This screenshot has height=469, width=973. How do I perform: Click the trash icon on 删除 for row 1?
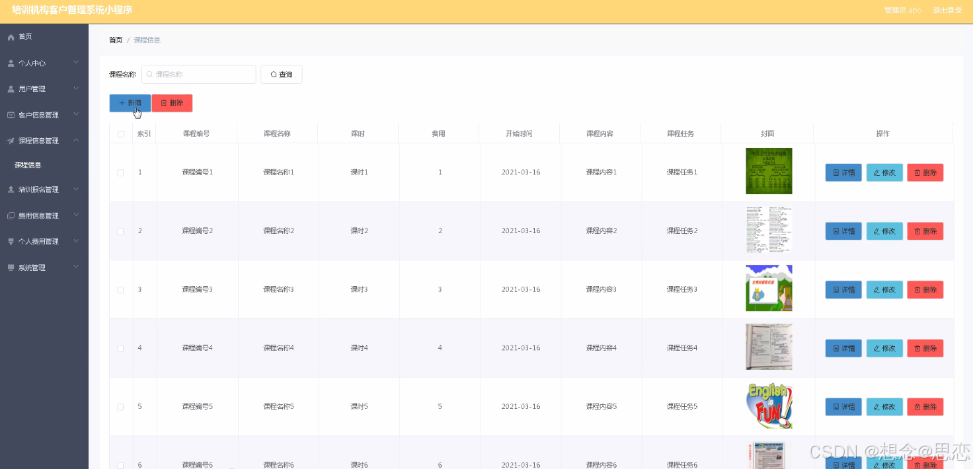click(x=917, y=172)
